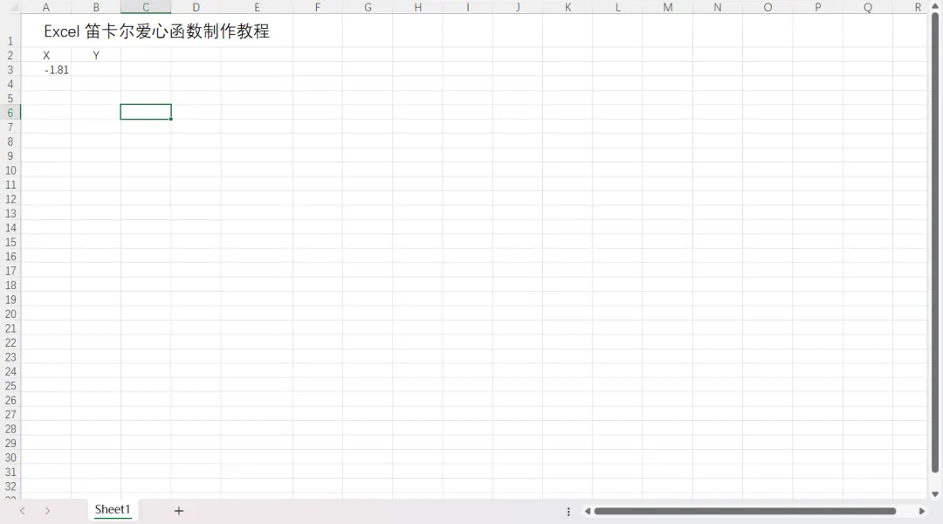The height and width of the screenshot is (524, 943).
Task: Select the cell containing 'Y'
Action: click(x=96, y=55)
